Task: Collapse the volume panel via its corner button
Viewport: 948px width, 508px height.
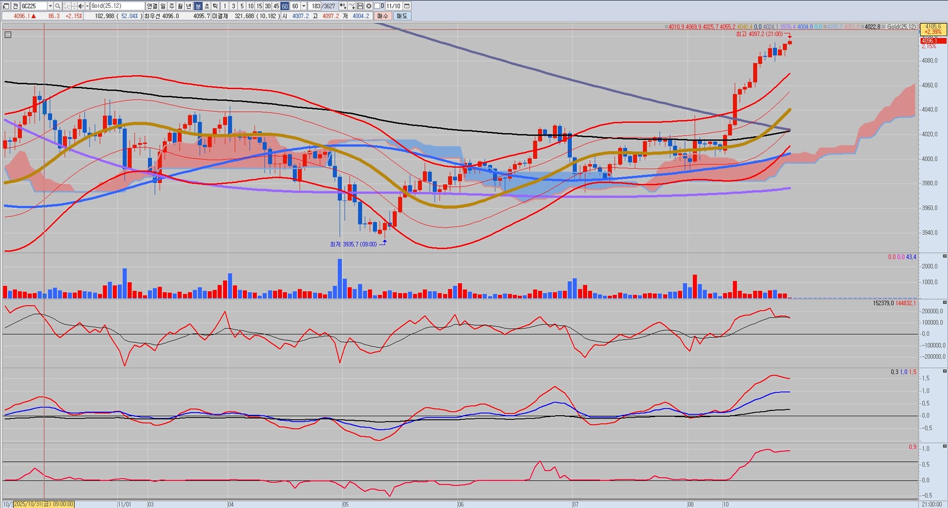Action: pos(945,256)
